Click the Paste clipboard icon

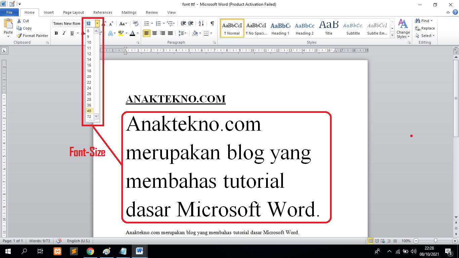(8, 24)
